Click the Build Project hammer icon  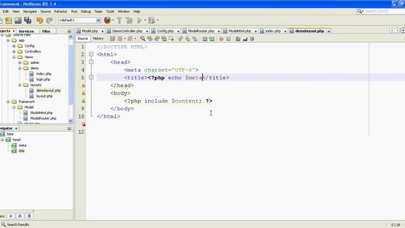(120, 20)
